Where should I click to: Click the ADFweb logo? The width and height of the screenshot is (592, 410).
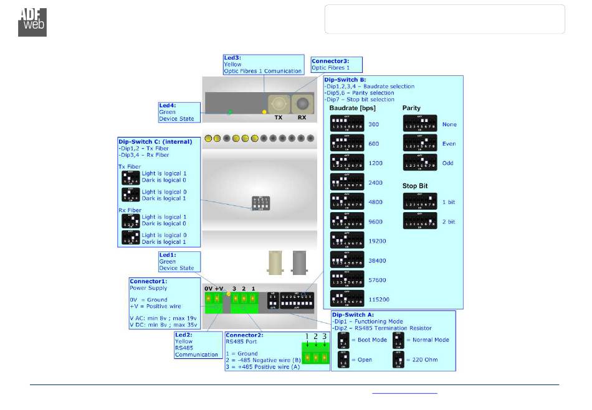(32, 22)
